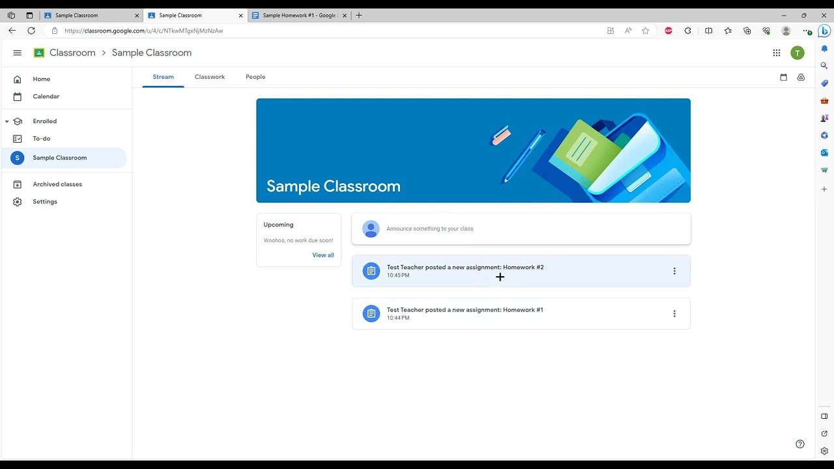The width and height of the screenshot is (834, 469).
Task: Click the Homework #2 assignment icon
Action: pos(371,271)
